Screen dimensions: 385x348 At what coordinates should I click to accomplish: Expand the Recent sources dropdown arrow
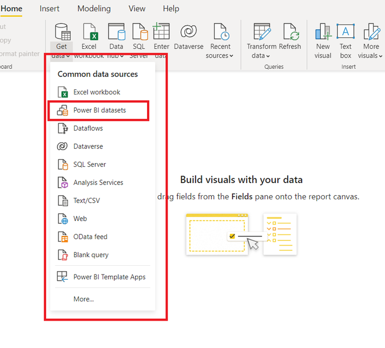click(232, 56)
